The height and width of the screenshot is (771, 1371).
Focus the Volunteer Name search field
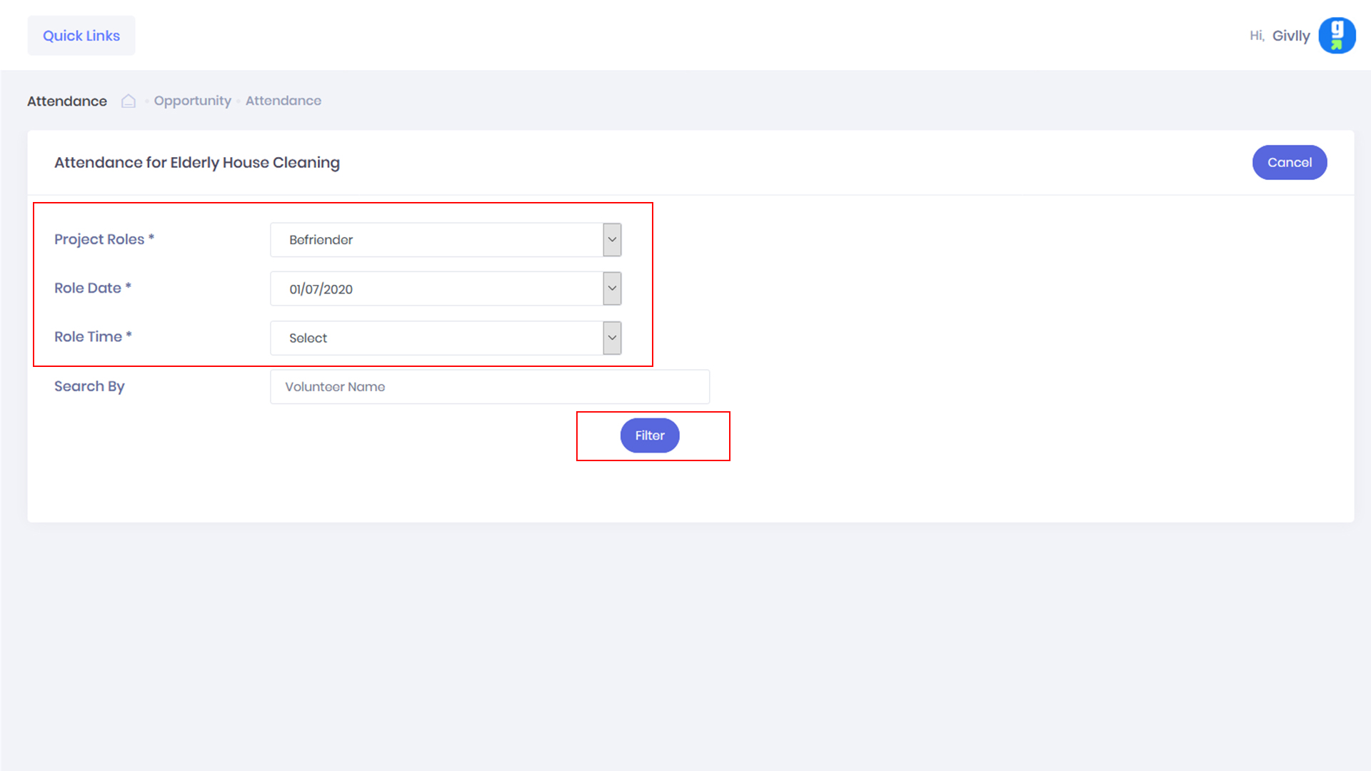coord(489,387)
